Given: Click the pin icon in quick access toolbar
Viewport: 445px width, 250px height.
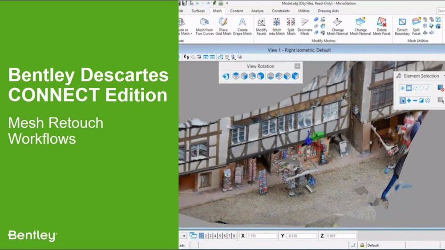Looking at the screenshot, I should coord(214,3).
